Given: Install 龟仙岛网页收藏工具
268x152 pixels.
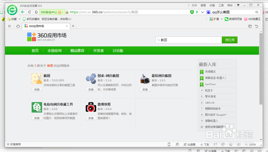Looking at the screenshot, I should pos(37,118).
